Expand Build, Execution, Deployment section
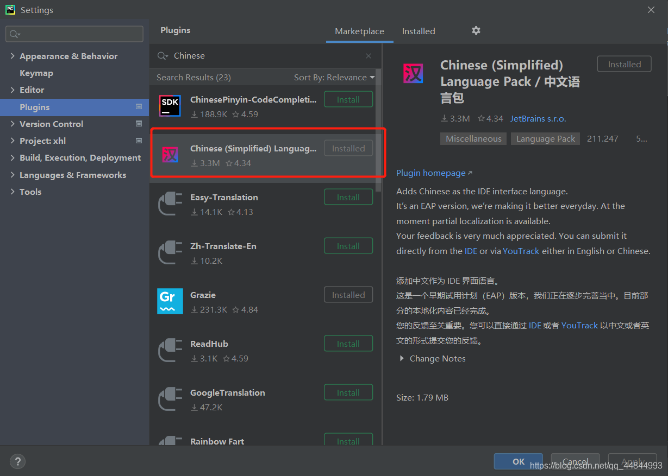Viewport: 668px width, 476px height. point(13,157)
